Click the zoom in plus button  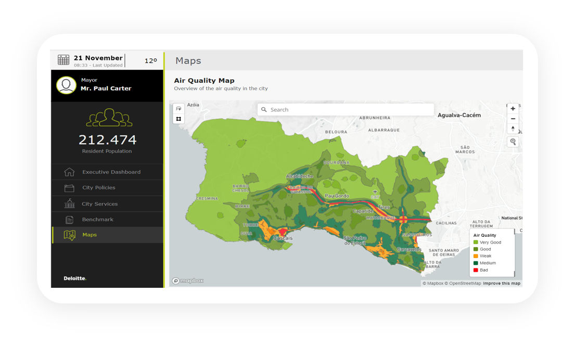click(513, 109)
